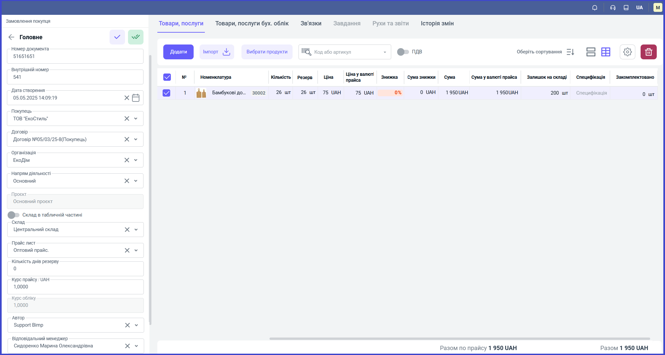Clear the Покупець field
665x355 pixels.
127,119
